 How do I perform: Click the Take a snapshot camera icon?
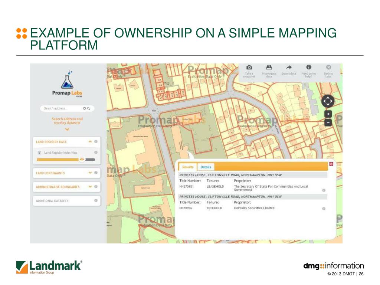click(x=249, y=68)
